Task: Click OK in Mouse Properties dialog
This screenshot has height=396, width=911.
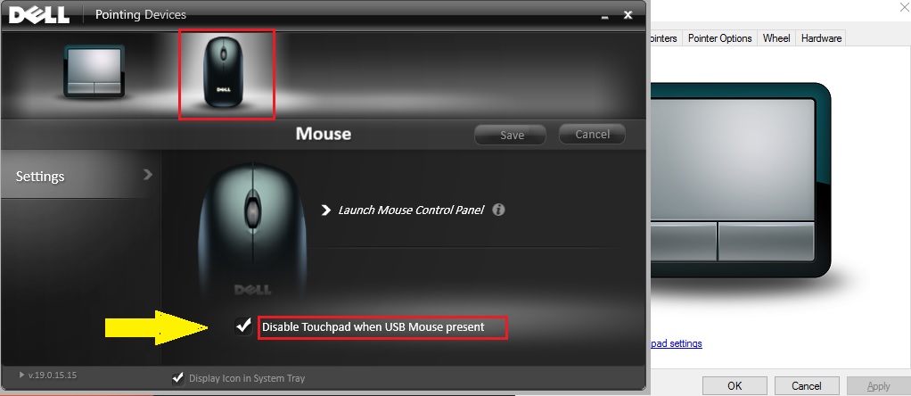Action: click(x=735, y=385)
